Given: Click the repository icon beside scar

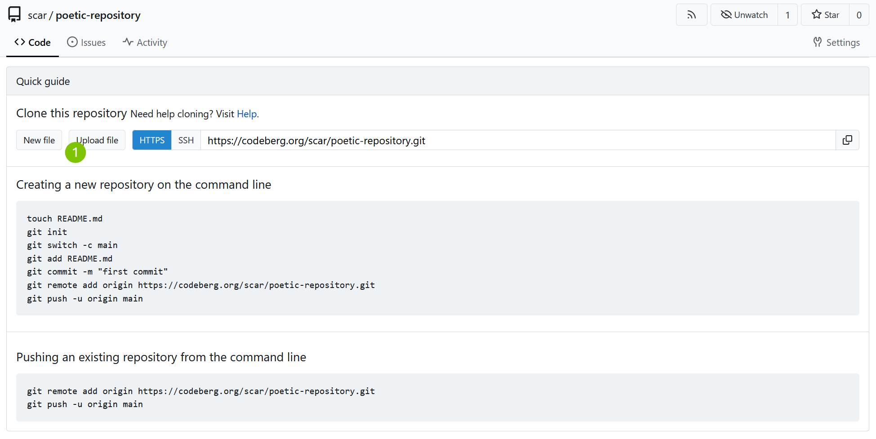Looking at the screenshot, I should tap(14, 14).
